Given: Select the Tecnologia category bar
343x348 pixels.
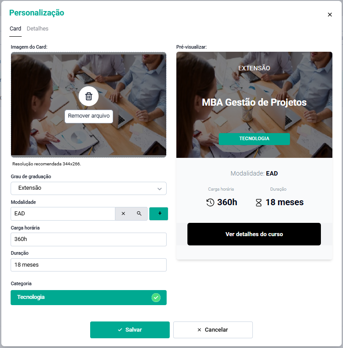Looking at the screenshot, I should coord(88,298).
